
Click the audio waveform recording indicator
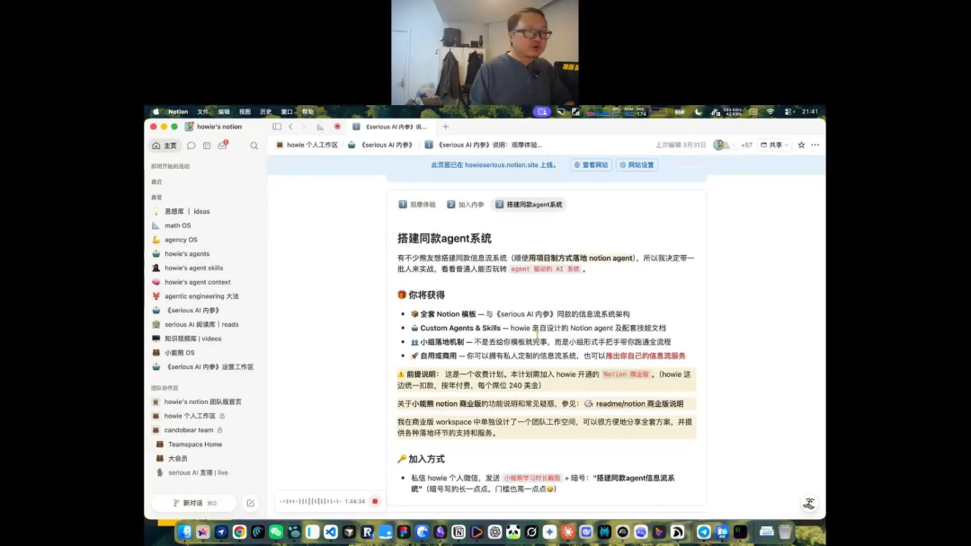(310, 501)
